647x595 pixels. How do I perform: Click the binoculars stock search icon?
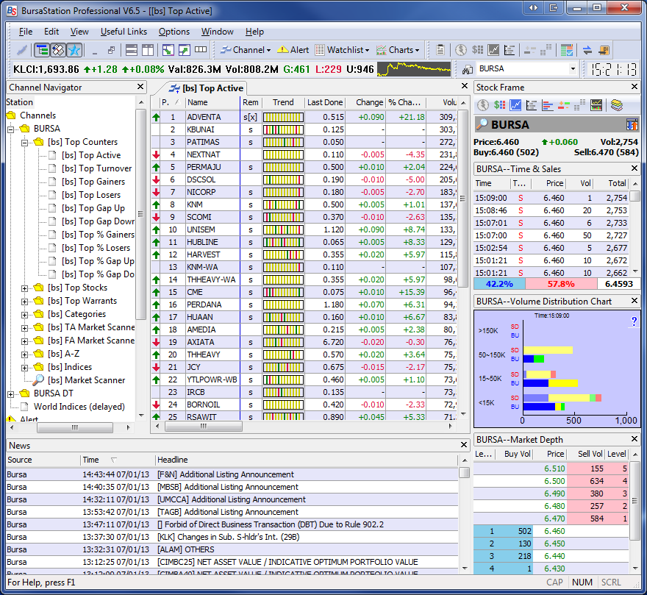pos(467,69)
